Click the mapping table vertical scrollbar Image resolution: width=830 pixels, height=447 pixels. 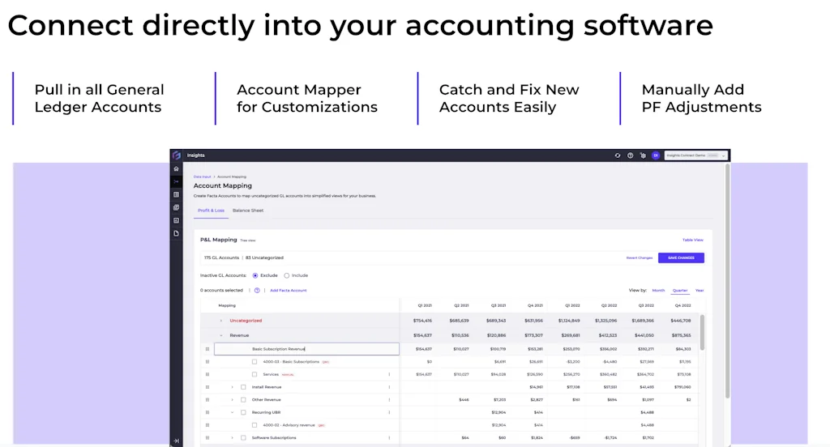pyautogui.click(x=703, y=332)
